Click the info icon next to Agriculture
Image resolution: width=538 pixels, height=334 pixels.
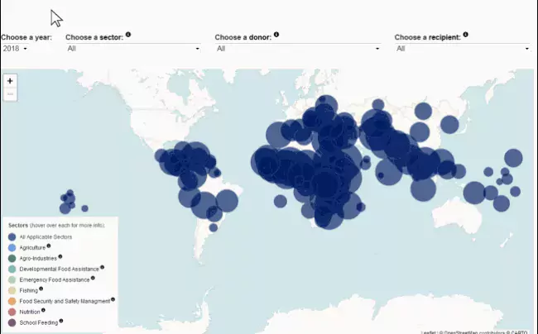coord(49,246)
